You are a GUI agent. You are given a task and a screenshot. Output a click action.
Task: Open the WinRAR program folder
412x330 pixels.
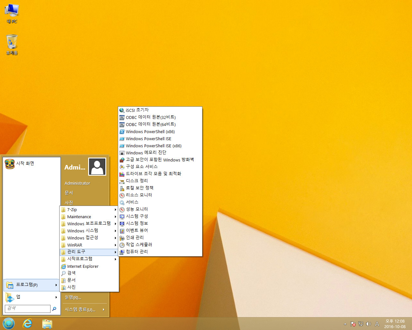[x=89, y=245]
